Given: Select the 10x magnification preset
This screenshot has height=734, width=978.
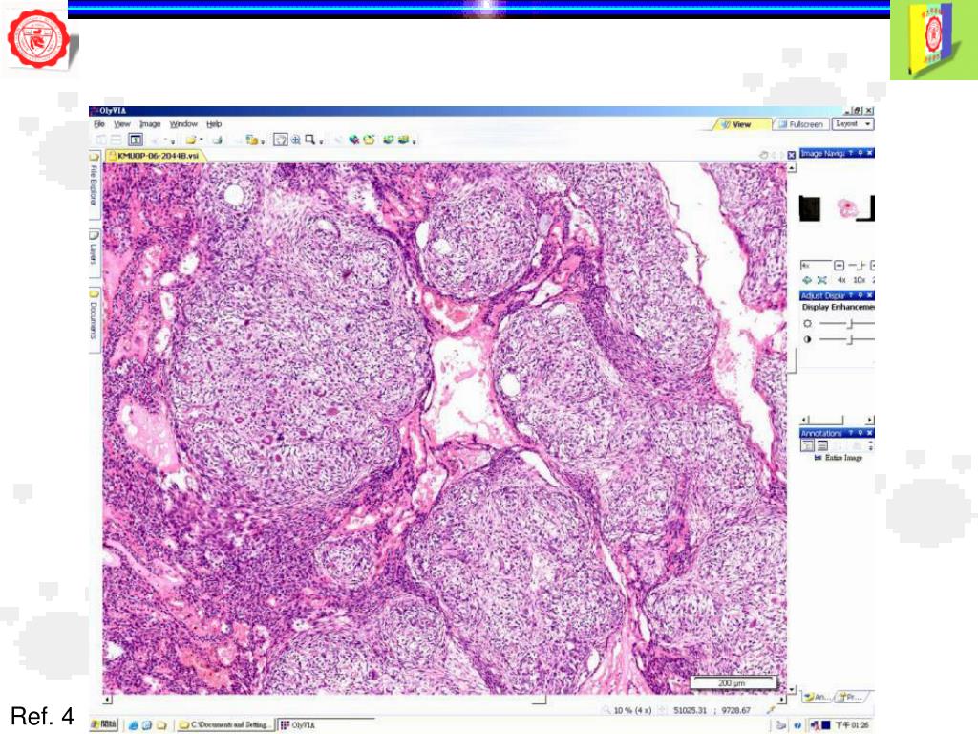Looking at the screenshot, I should pos(859,280).
